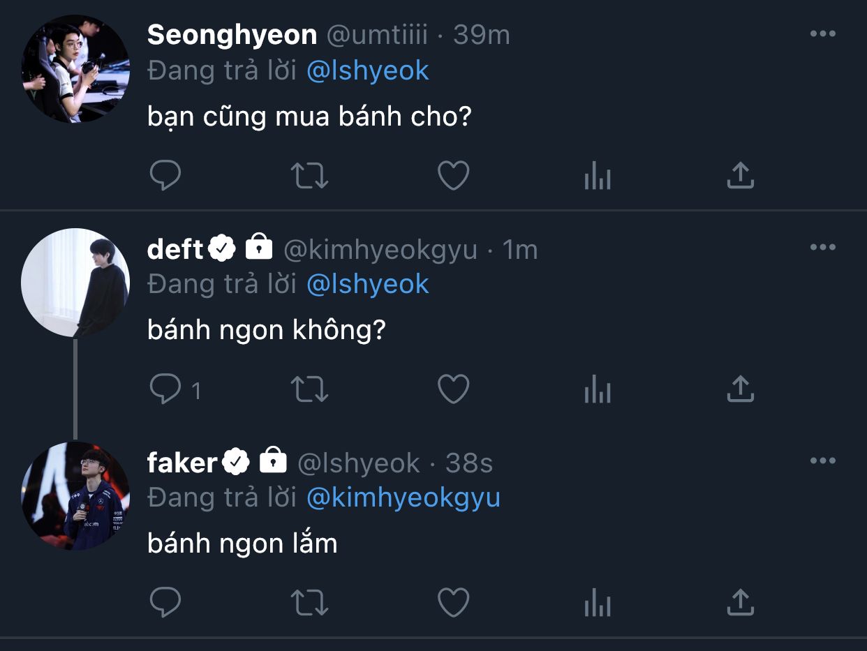Open faker's profile picture
867x651 pixels.
75,495
